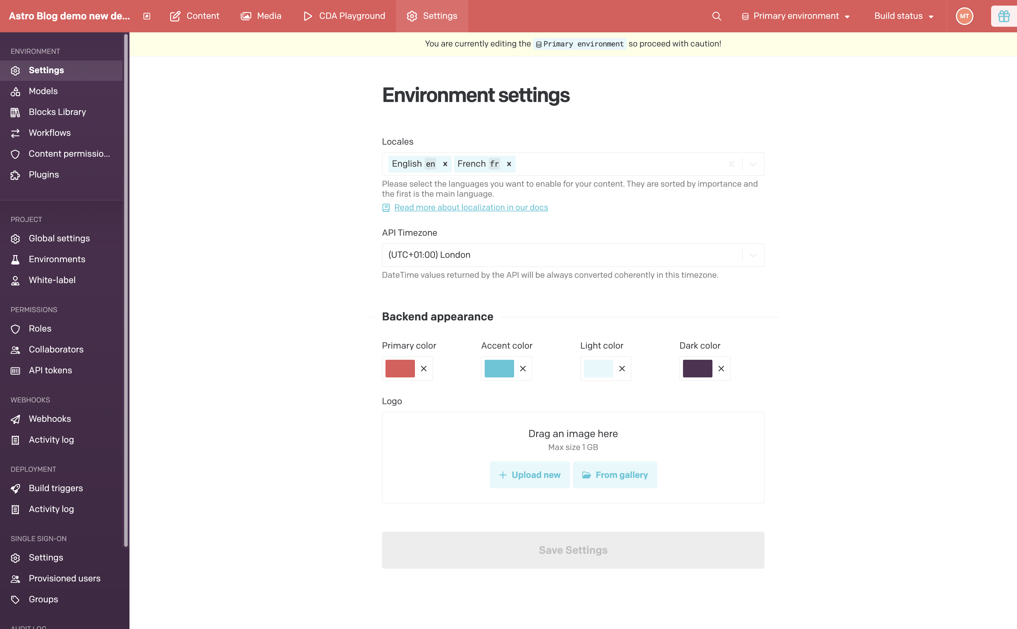
Task: Clear the Primary color value
Action: [x=424, y=369]
